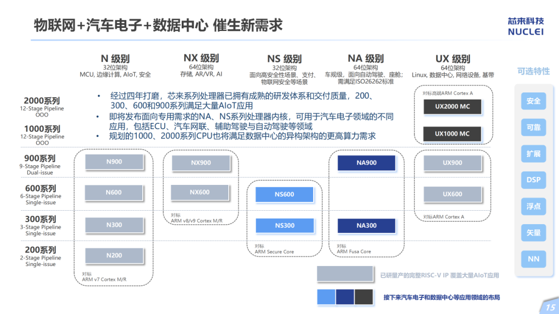559x314 pixels.
Task: Click the 浮点 feature button
Action: click(533, 206)
